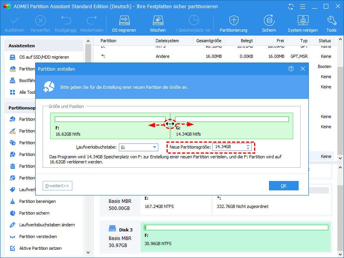Viewport: 344px width, 258px height.
Task: Sort by the Gesamtgröße column header
Action: tap(209, 41)
